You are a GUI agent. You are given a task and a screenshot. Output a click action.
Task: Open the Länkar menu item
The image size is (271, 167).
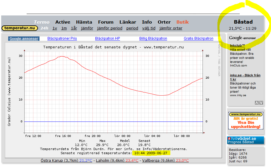coord(128,22)
